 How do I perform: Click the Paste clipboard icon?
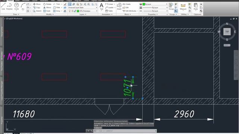[x=196, y=6]
